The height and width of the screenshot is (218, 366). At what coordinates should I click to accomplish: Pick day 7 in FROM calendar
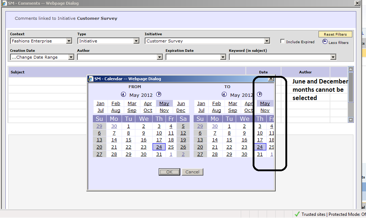tap(114, 133)
